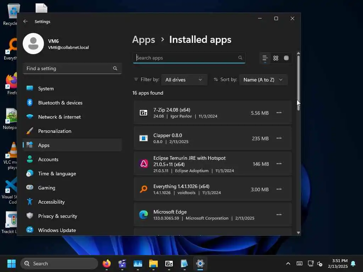Focus the Search apps field
The width and height of the screenshot is (363, 272).
click(189, 58)
